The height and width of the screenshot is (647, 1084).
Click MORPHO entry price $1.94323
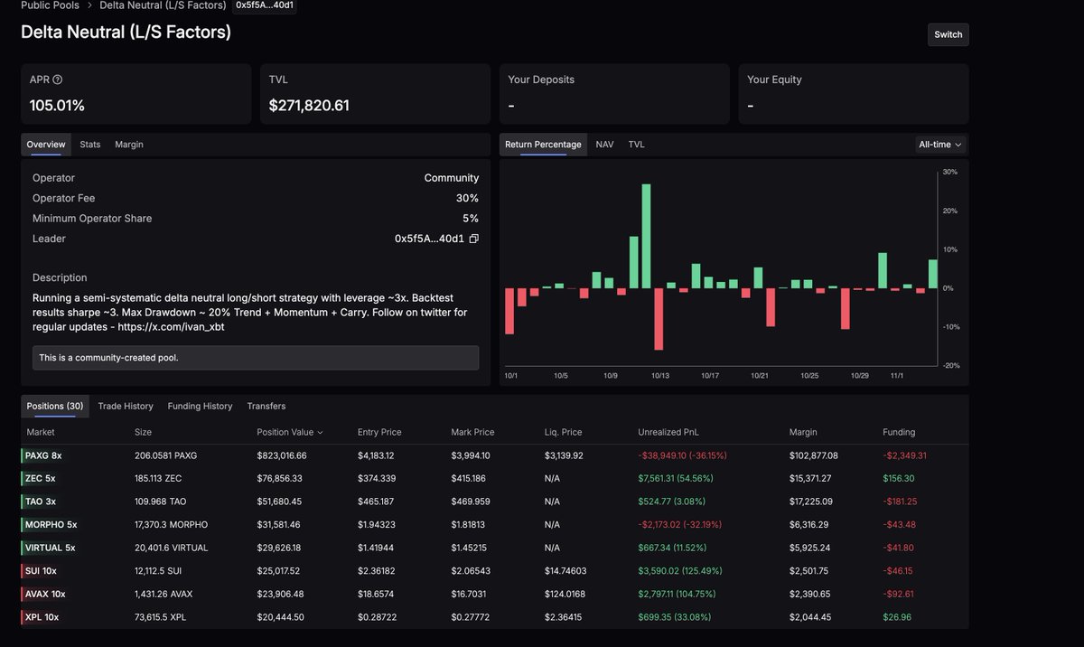[x=376, y=524]
